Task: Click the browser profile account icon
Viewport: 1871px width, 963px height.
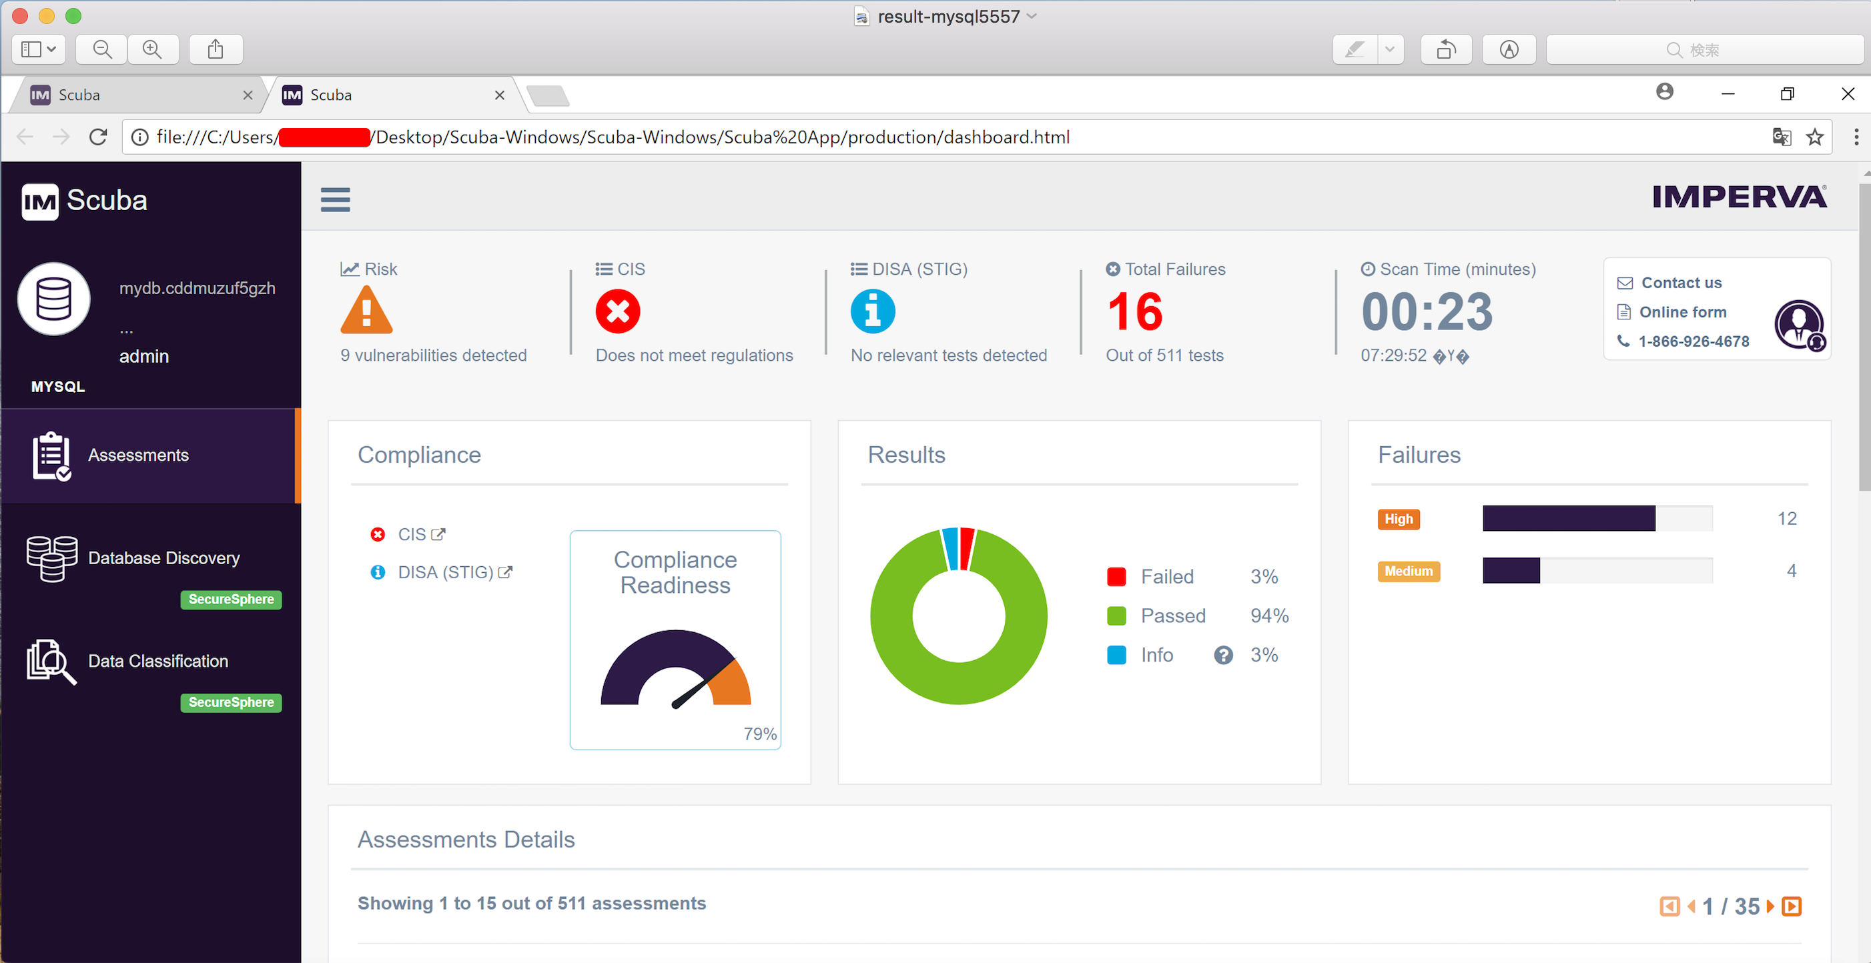Action: [1665, 92]
